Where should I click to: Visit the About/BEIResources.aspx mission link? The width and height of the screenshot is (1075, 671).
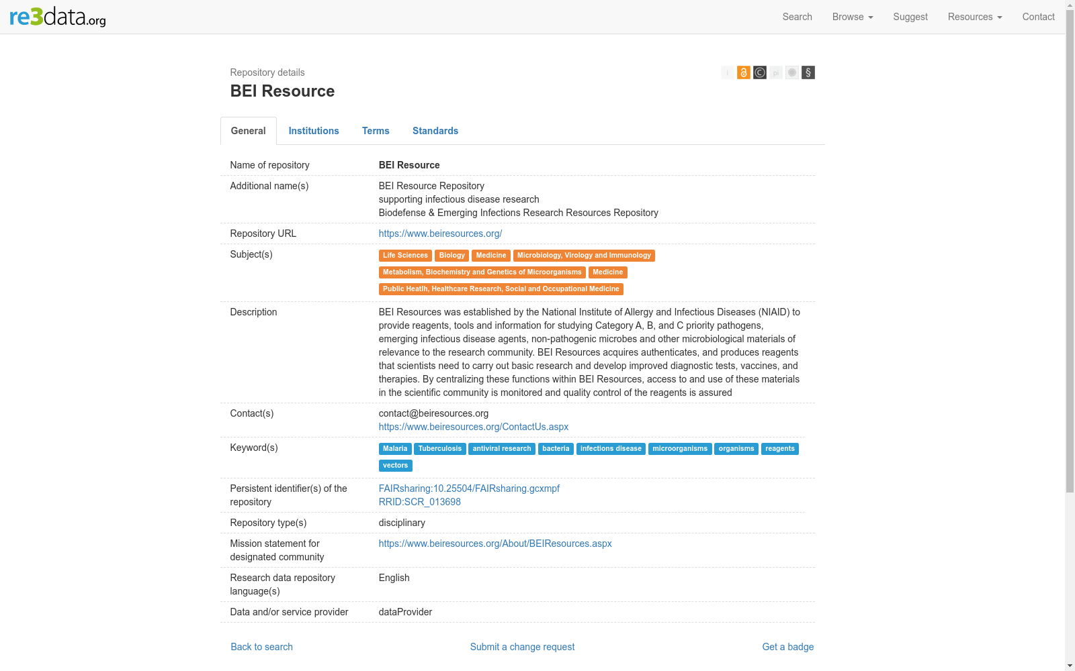pyautogui.click(x=495, y=544)
